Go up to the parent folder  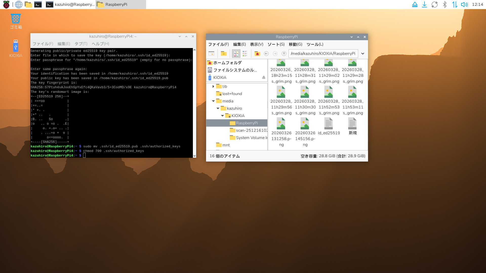click(x=284, y=54)
